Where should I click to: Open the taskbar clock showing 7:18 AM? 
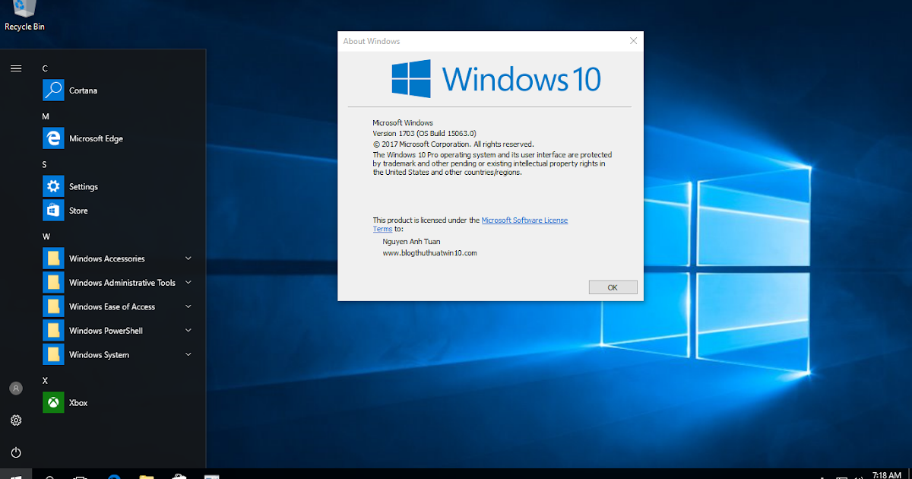(886, 474)
